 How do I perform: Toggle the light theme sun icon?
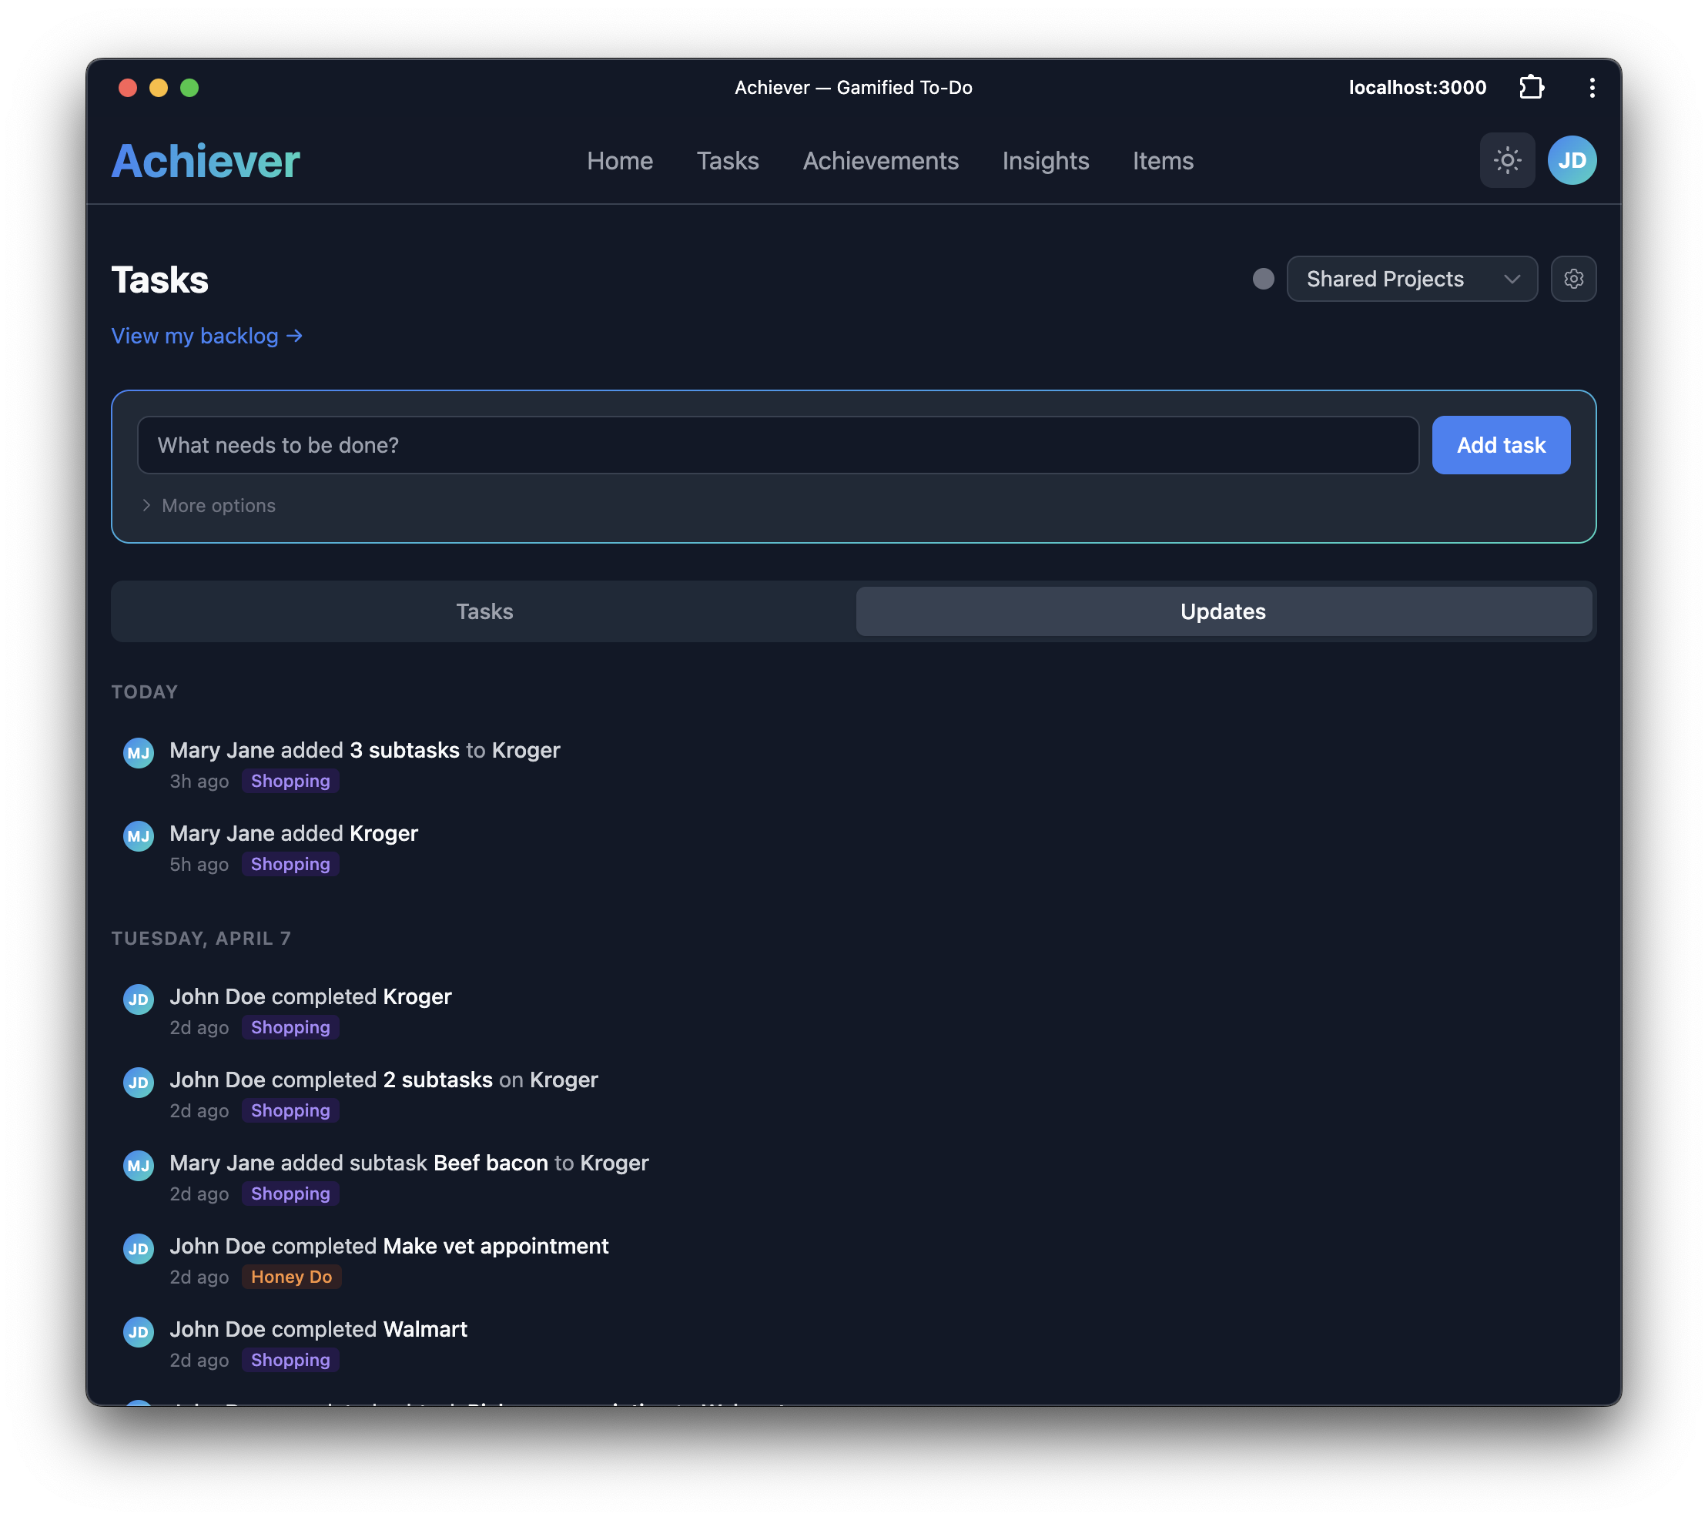1508,160
